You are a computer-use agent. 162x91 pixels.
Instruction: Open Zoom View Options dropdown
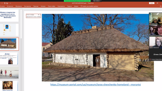[x=97, y=1]
